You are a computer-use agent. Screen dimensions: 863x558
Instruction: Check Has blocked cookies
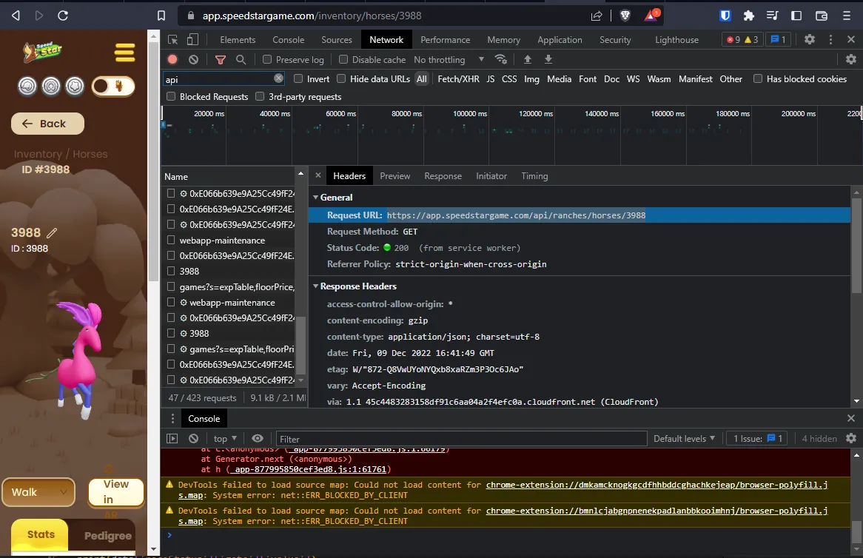click(x=758, y=78)
